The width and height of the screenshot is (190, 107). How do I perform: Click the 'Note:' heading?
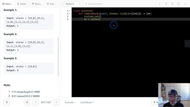(7, 85)
